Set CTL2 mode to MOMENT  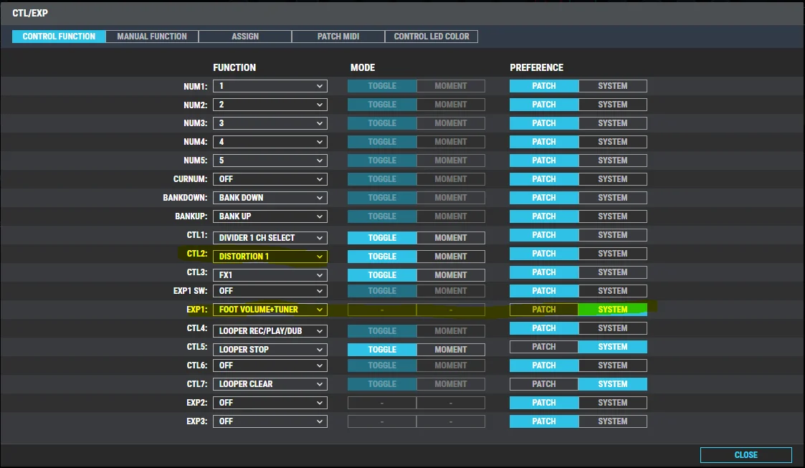450,257
